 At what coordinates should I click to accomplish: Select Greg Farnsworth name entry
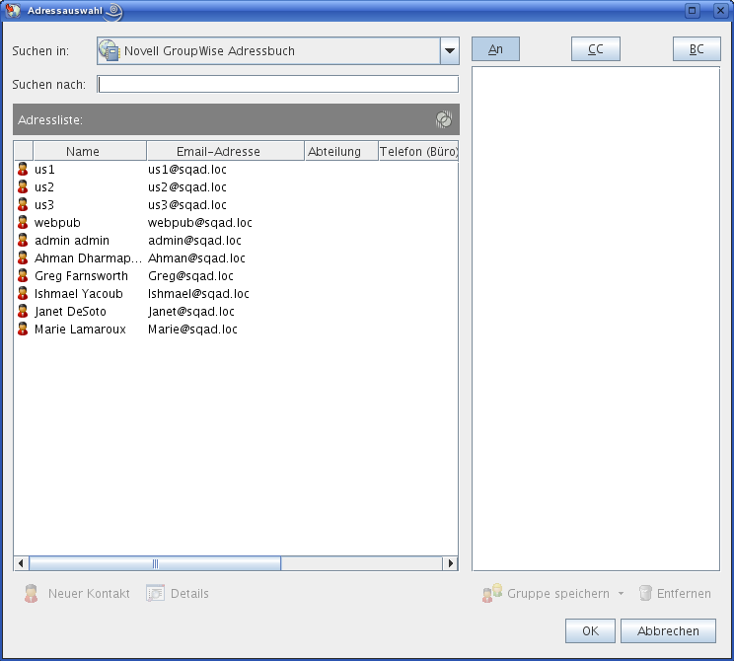coord(82,276)
